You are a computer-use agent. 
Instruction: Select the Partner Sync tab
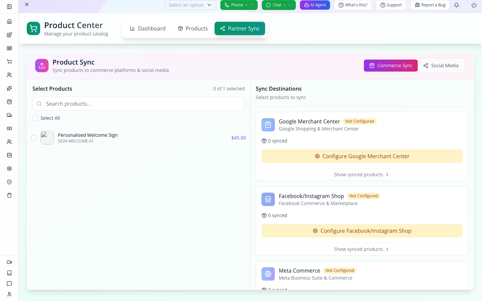240,28
